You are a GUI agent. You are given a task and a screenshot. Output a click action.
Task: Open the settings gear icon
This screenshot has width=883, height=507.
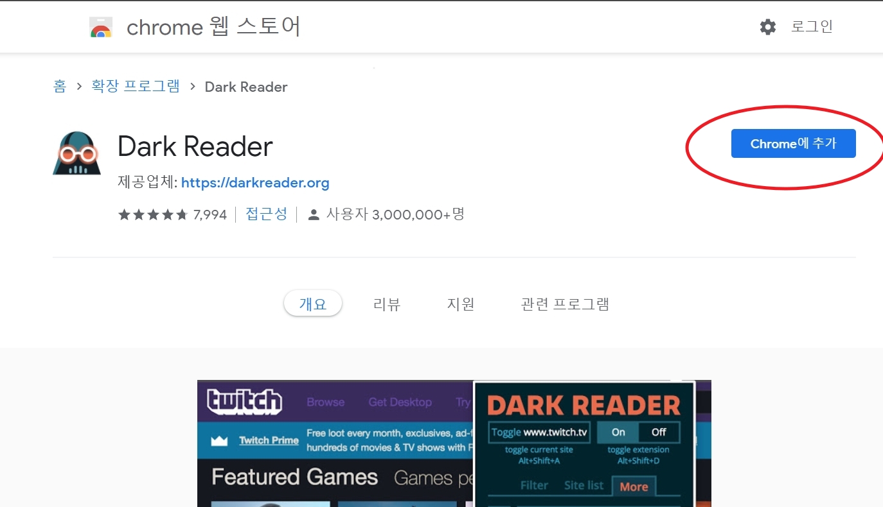coord(767,27)
